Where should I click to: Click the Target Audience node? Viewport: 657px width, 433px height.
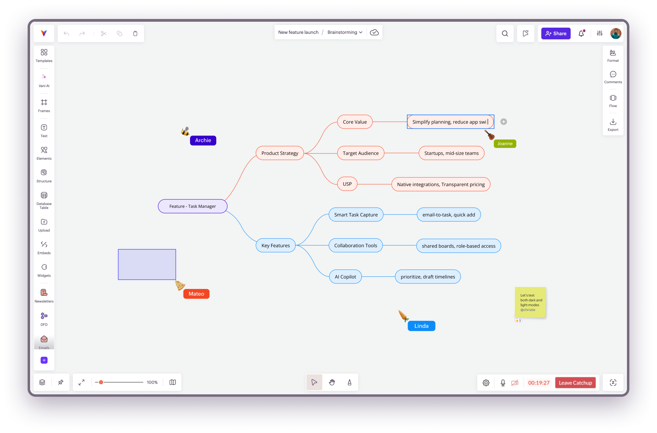point(361,153)
